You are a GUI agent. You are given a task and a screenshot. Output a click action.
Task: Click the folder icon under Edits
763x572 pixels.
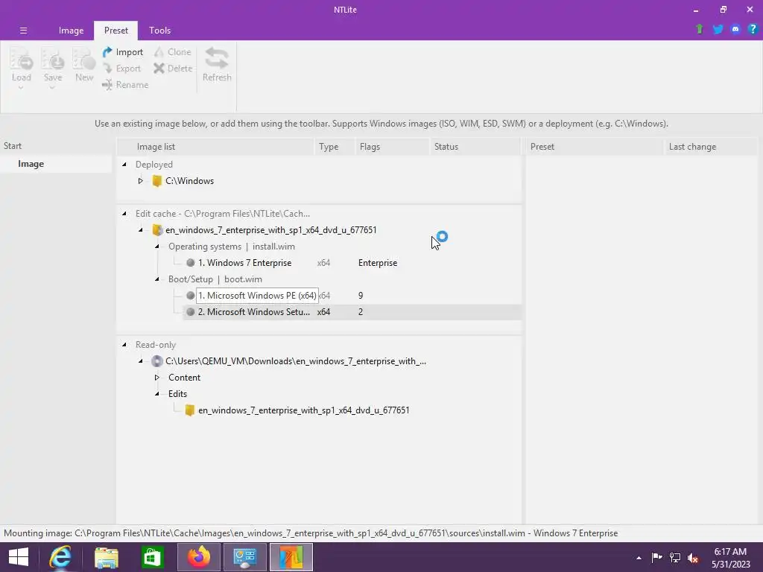point(190,410)
